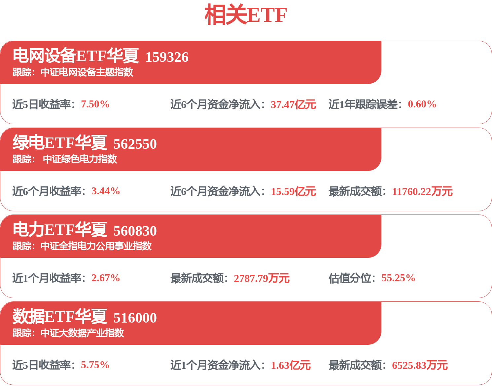Select fund code 516000
The image size is (492, 390).
[x=135, y=318]
